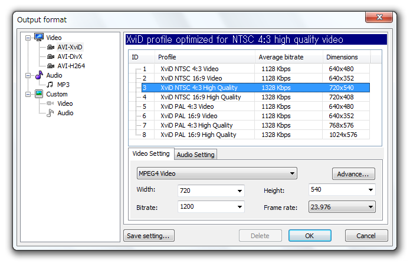410x264 pixels.
Task: Select the MP3 tree item
Action: [63, 85]
